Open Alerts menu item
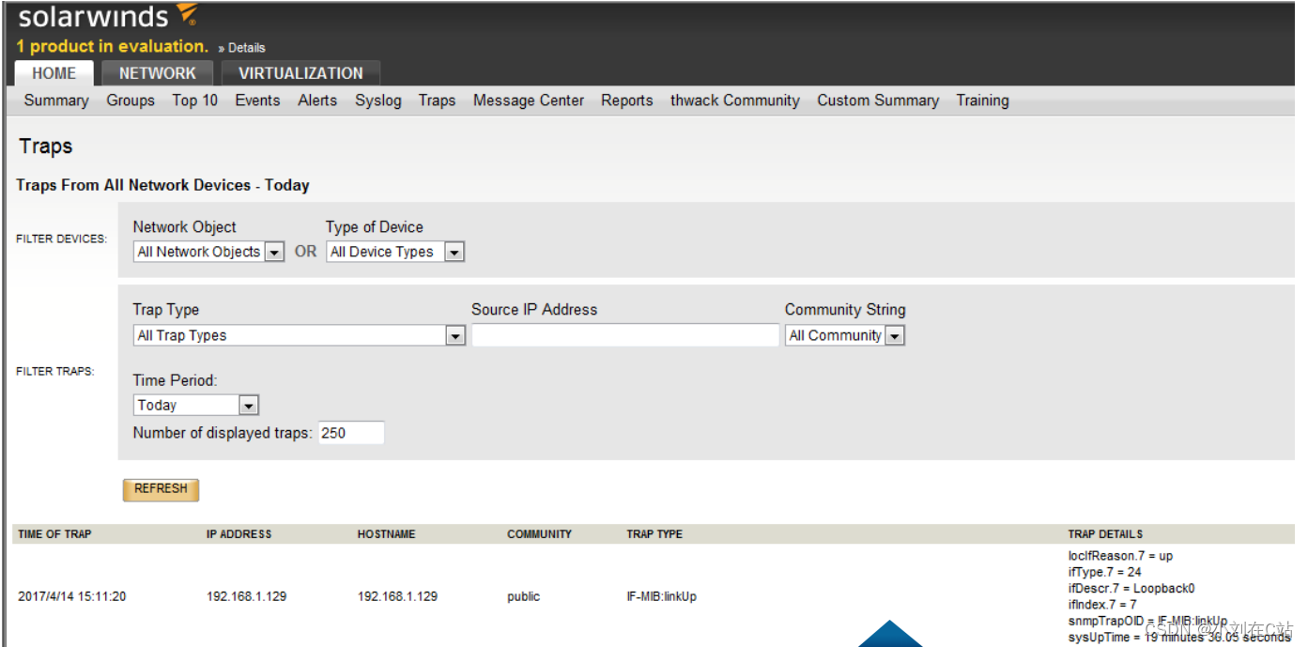1308x647 pixels. click(317, 100)
